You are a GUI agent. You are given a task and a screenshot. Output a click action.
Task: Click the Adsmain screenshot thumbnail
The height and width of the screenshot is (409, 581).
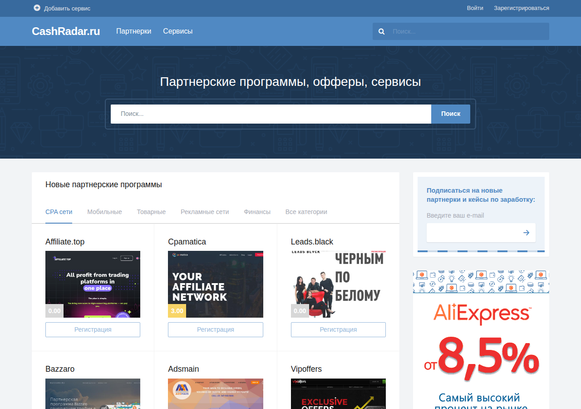[216, 394]
